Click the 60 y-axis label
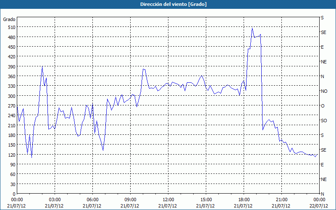 click(13, 174)
